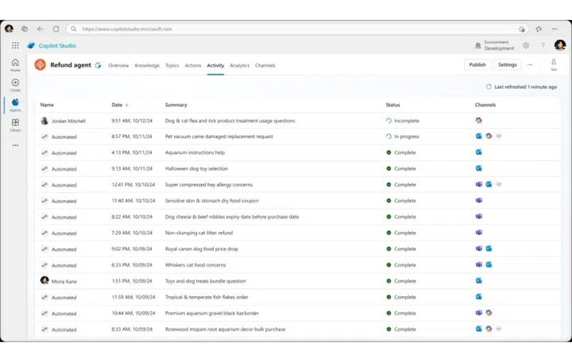Click the Refund agent orange icon
The image size is (572, 362).
click(x=41, y=65)
